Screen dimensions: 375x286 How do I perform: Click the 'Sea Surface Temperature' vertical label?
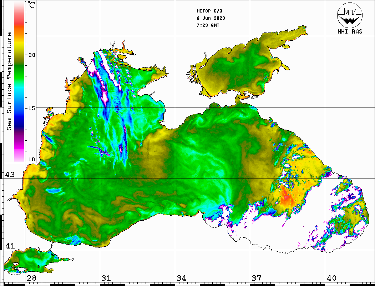(x=9, y=81)
